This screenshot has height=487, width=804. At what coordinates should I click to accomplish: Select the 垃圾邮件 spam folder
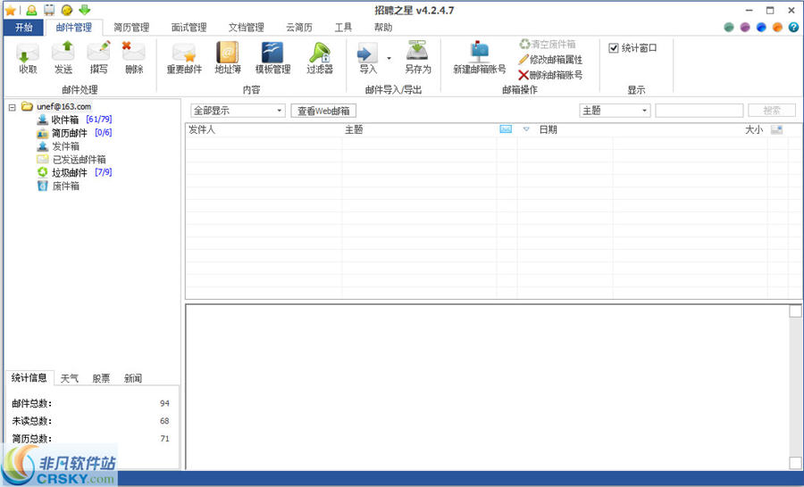tap(69, 172)
